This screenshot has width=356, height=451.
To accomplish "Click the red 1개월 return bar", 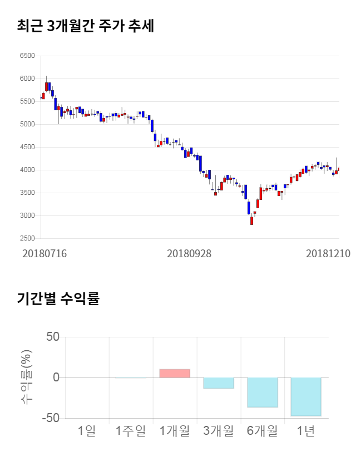I will tap(175, 373).
